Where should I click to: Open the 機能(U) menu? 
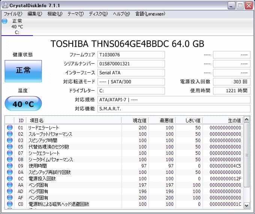[55, 14]
